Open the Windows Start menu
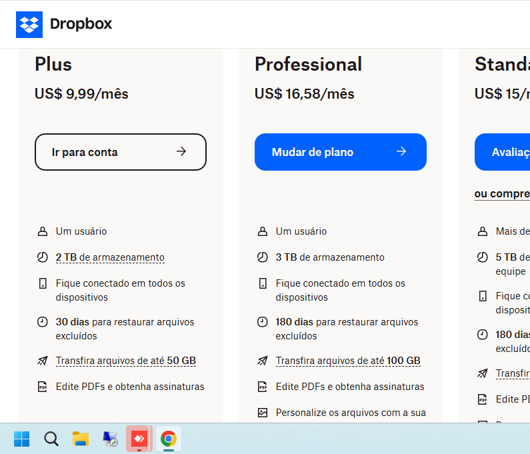 (x=21, y=439)
